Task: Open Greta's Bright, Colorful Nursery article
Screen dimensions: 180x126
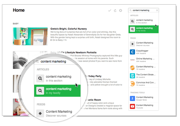Action: [x=68, y=29]
